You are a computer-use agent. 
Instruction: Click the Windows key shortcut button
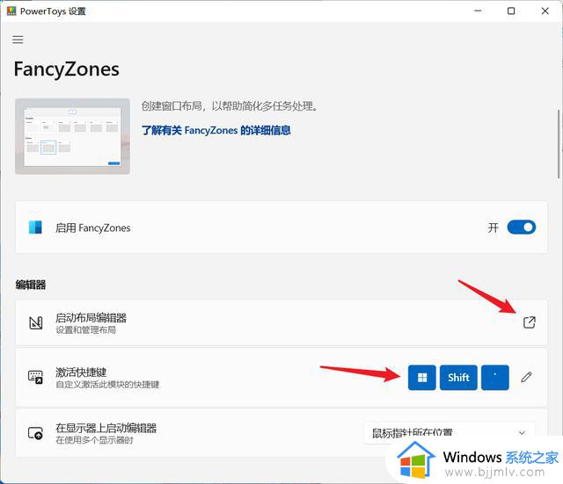pos(422,378)
